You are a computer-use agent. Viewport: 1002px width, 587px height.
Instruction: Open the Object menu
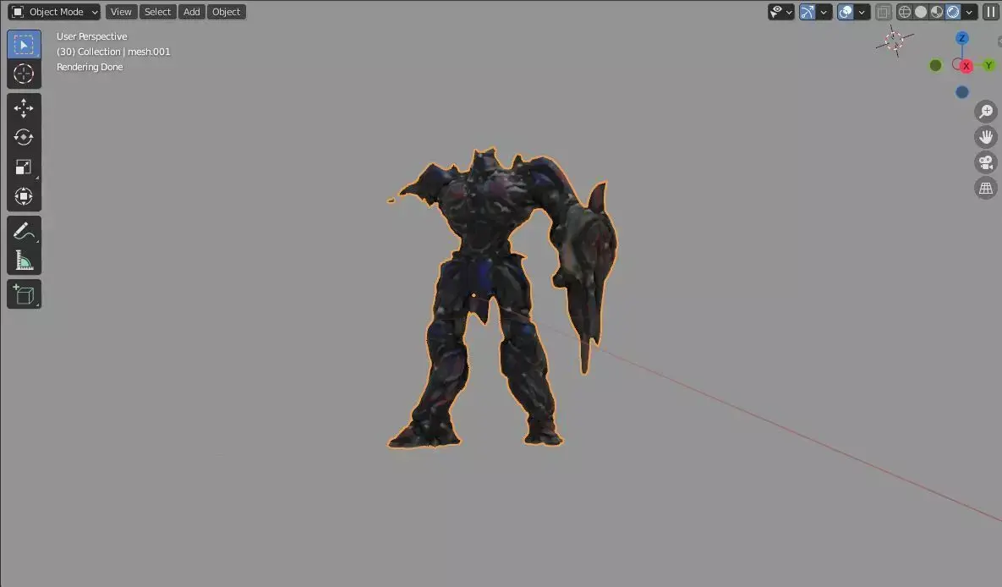(227, 12)
